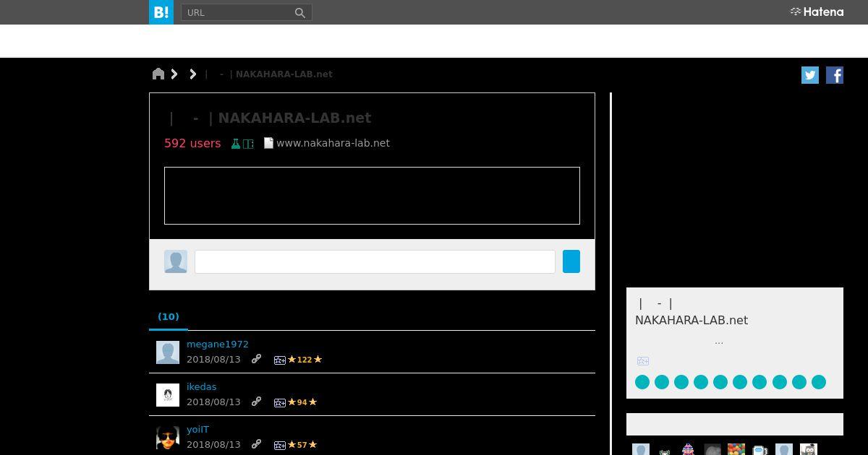Open the ikedas username link
The width and height of the screenshot is (868, 455).
[202, 387]
